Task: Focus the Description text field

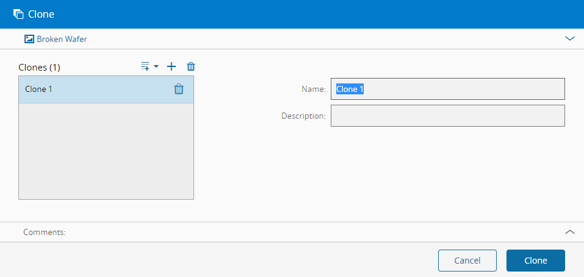Action: pos(447,116)
